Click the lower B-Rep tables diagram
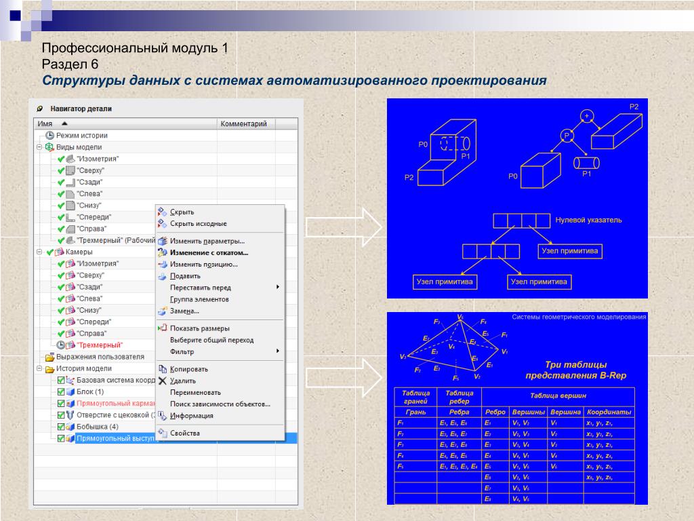 point(517,408)
